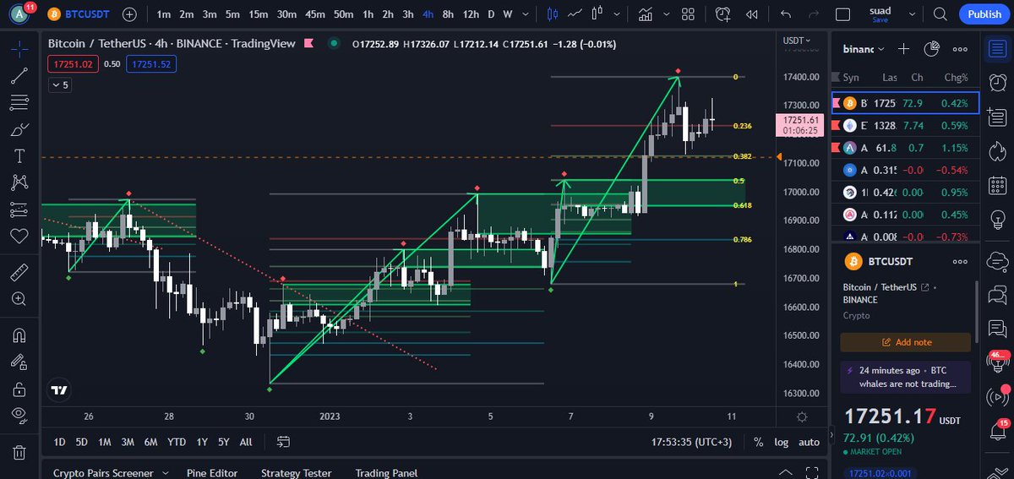Open watchlist advanced view chart icon
Screen dimensions: 1014x479
pos(932,49)
